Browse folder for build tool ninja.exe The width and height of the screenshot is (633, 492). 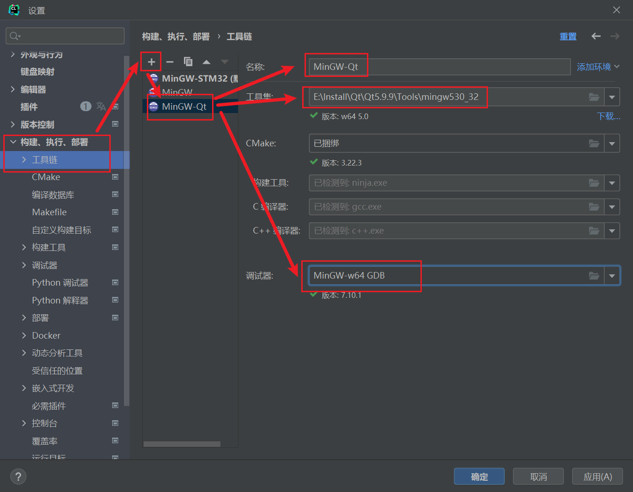594,183
